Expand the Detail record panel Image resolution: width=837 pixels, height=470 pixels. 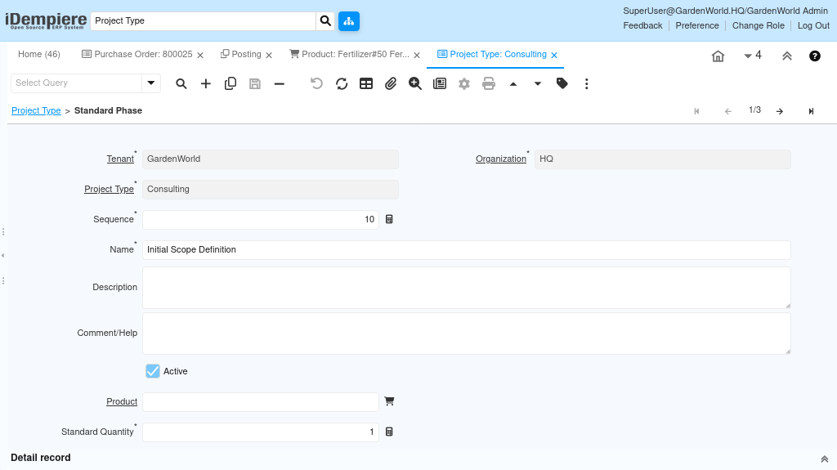tap(824, 459)
